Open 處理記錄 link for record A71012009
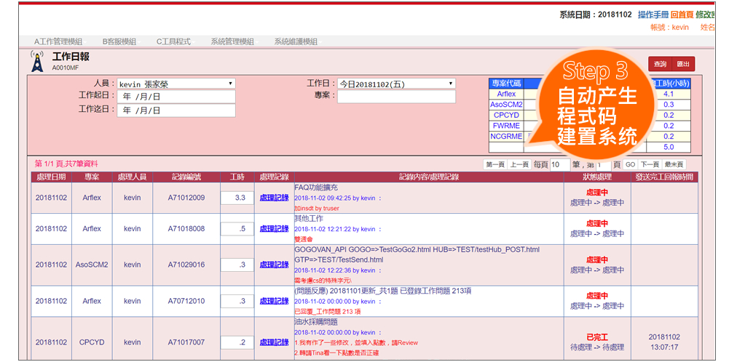 pyautogui.click(x=274, y=198)
